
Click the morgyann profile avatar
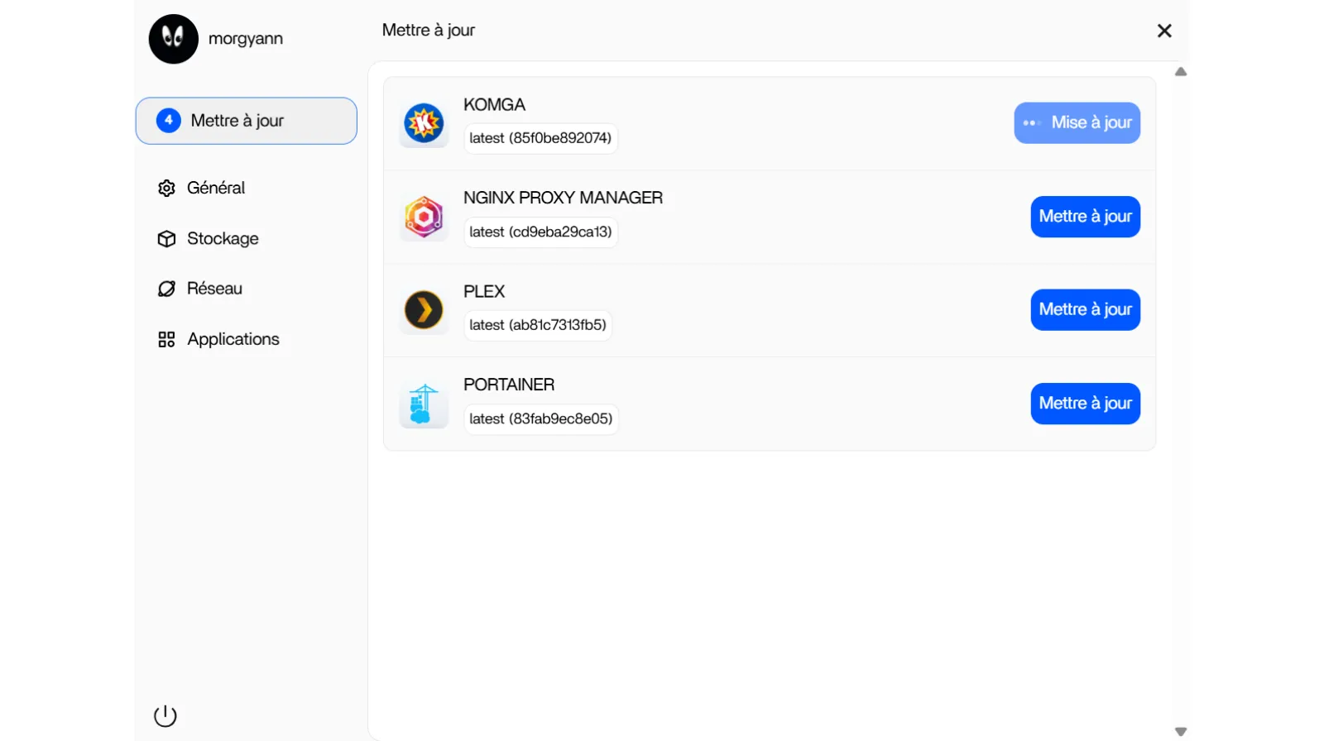[174, 39]
